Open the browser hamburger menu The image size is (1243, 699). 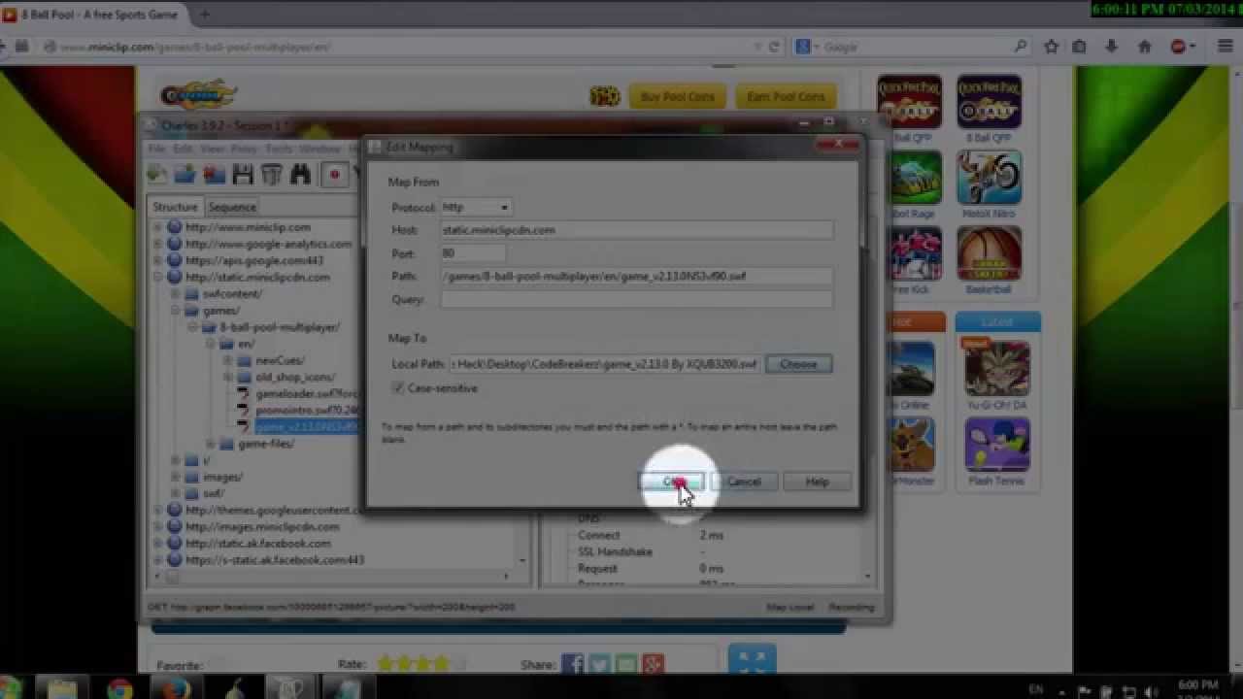coord(1225,47)
